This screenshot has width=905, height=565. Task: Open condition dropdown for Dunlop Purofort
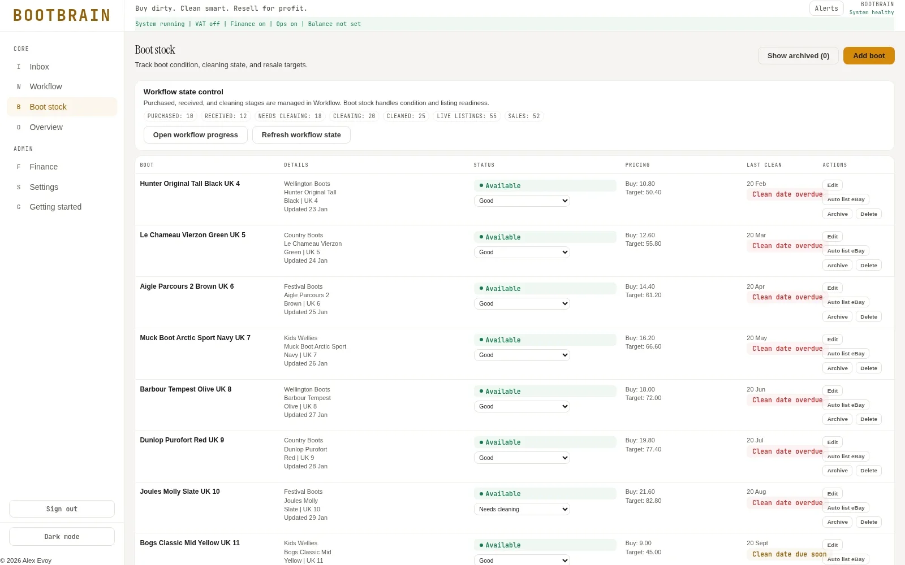coord(522,458)
